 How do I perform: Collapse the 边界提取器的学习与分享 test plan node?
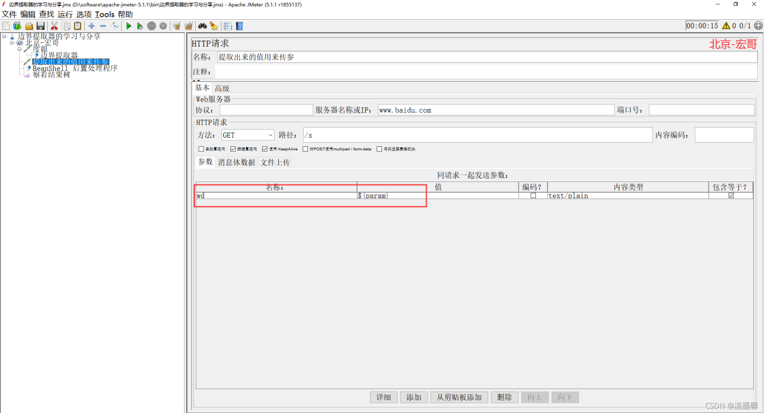[4, 36]
